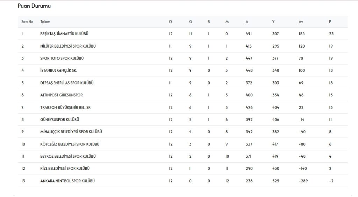Click Ankara Hentbol's -289 average value

303,181
